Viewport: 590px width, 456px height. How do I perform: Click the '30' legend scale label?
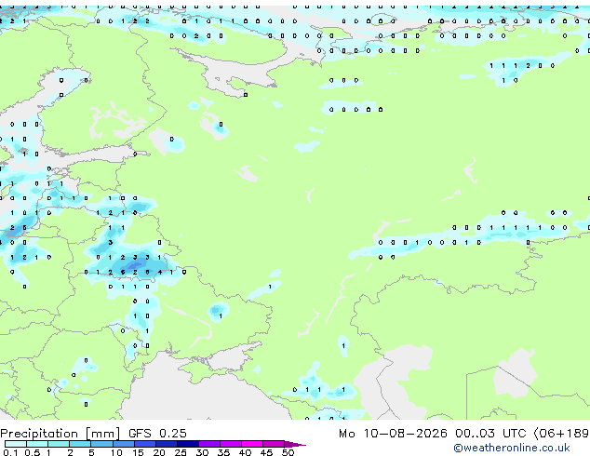[202, 452]
